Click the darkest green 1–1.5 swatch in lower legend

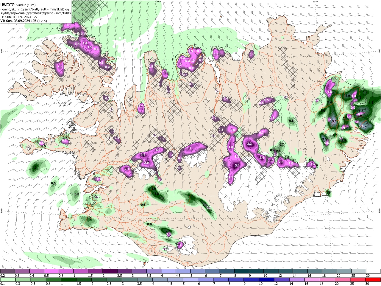pos(69,279)
